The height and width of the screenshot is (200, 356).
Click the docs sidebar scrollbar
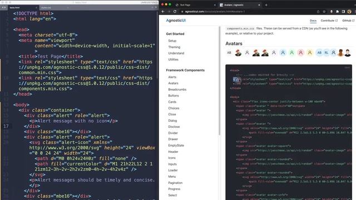pos(219,81)
